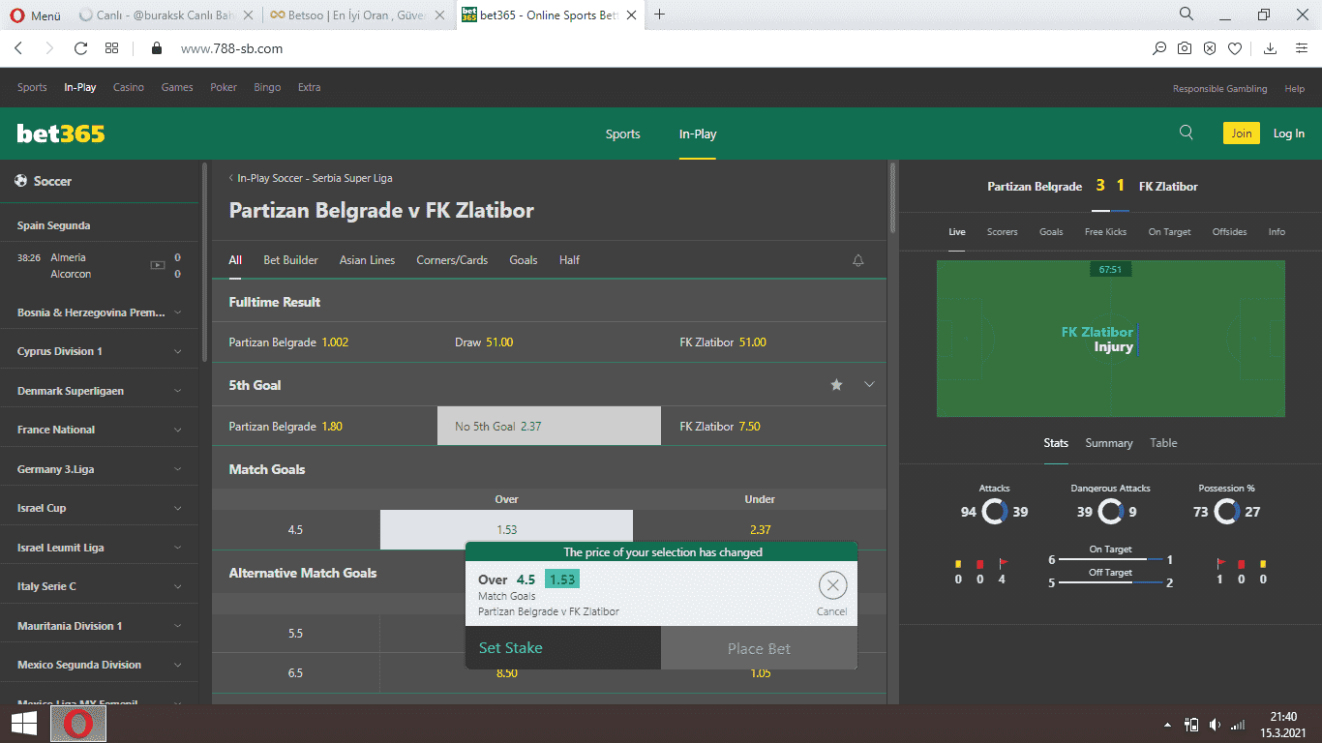Open Poker in top navigation
The height and width of the screenshot is (743, 1322).
[224, 87]
